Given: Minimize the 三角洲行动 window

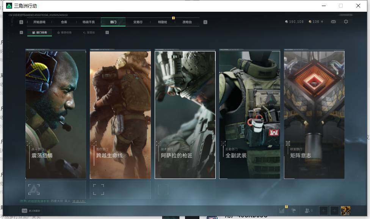Looking at the screenshot, I should tap(324, 6).
